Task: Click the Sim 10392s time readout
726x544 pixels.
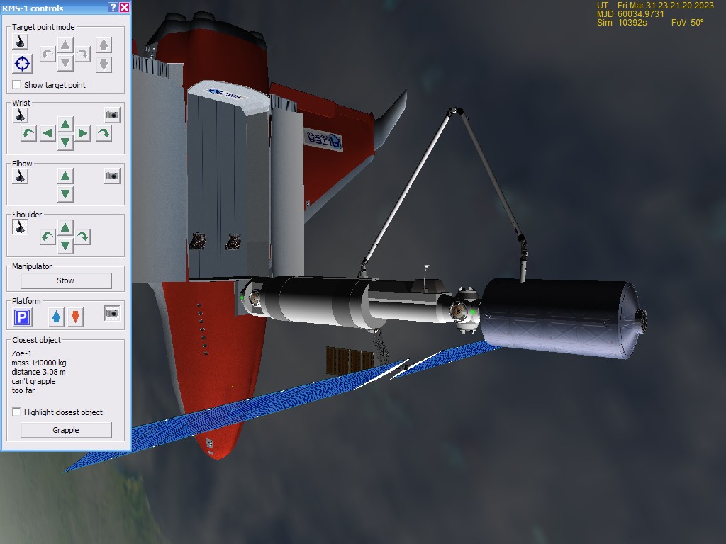Action: point(622,22)
